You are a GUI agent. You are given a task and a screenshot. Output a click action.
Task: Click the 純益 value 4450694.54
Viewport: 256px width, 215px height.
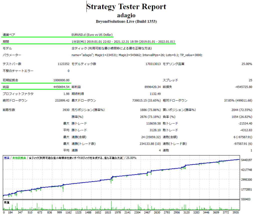pyautogui.click(x=61, y=87)
